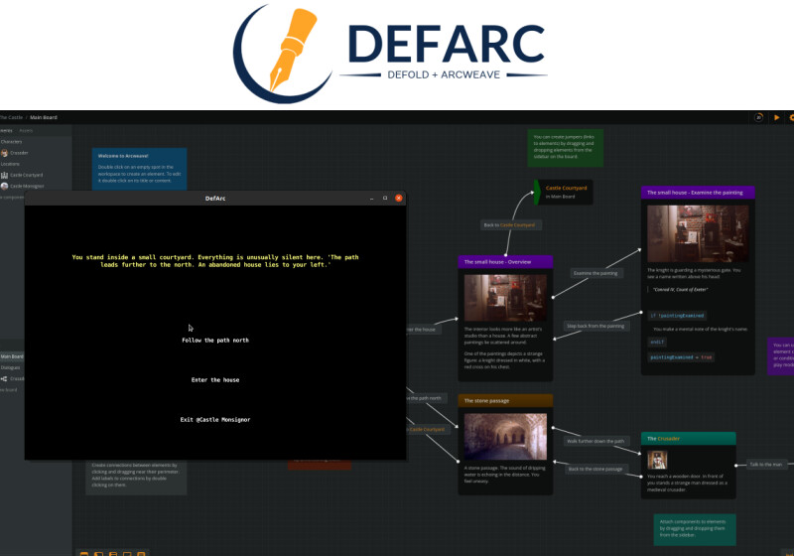Close the DefArc window
Viewport: 794px width, 556px height.
(399, 198)
